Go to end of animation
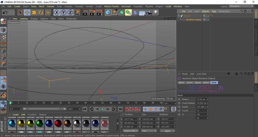258x137 pixels. [121, 109]
